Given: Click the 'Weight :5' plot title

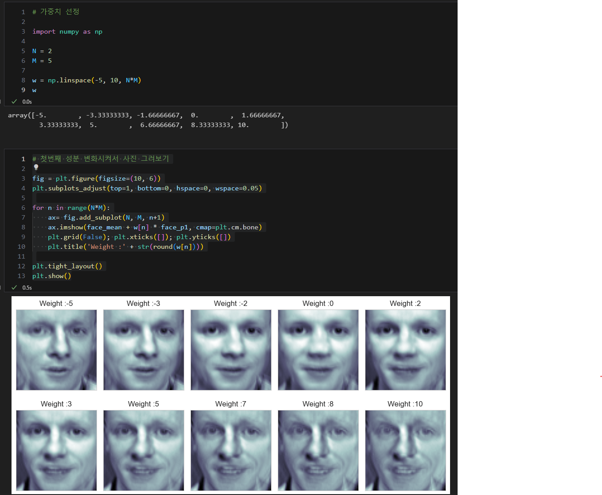Looking at the screenshot, I should (144, 404).
